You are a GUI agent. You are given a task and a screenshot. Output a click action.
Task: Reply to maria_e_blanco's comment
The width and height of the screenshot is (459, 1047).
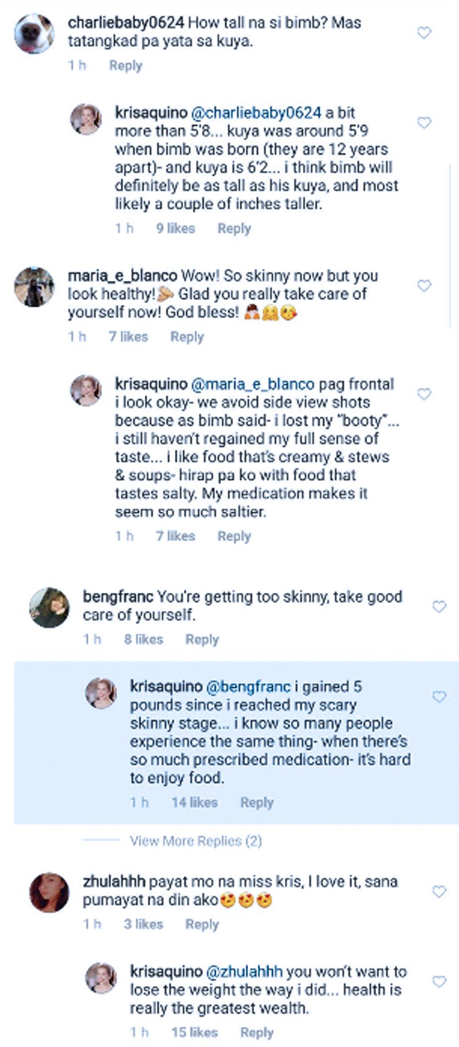pyautogui.click(x=187, y=337)
